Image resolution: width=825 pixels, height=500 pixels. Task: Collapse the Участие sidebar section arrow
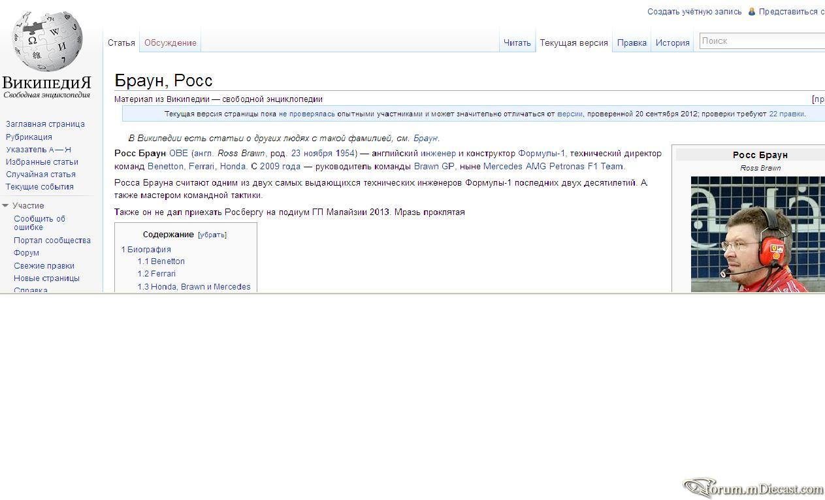(x=5, y=205)
